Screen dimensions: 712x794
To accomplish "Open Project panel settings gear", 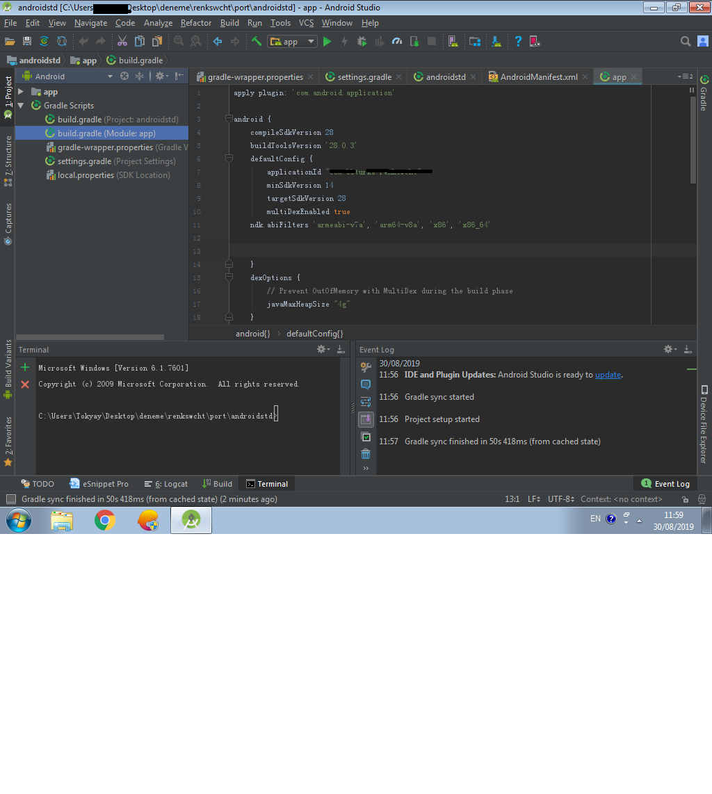I will coord(161,76).
